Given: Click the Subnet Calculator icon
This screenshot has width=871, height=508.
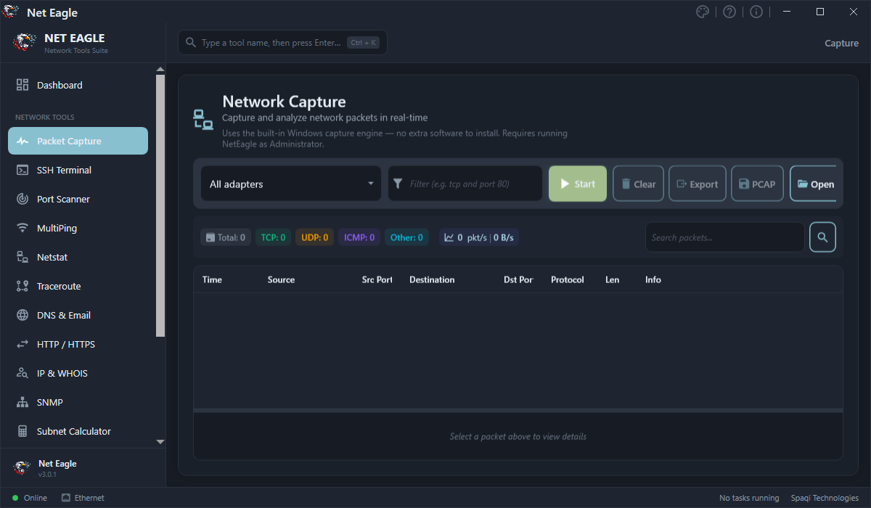Looking at the screenshot, I should [23, 431].
